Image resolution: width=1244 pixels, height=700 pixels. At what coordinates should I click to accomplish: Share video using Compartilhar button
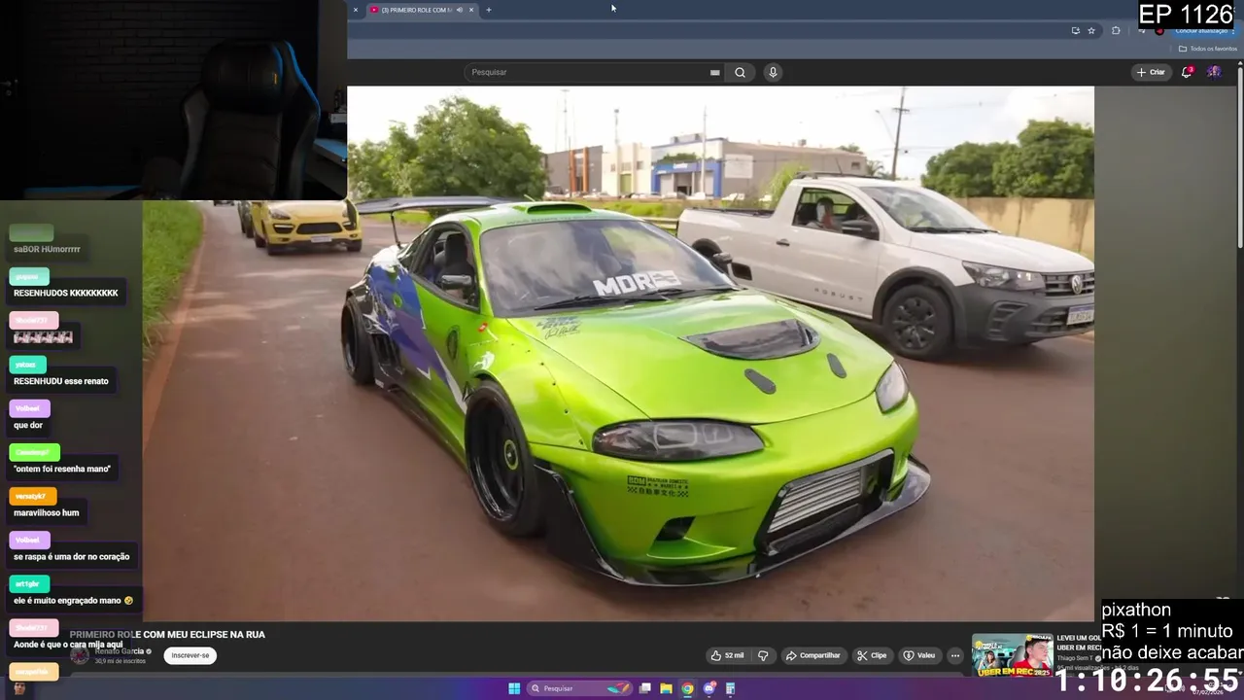pos(812,655)
